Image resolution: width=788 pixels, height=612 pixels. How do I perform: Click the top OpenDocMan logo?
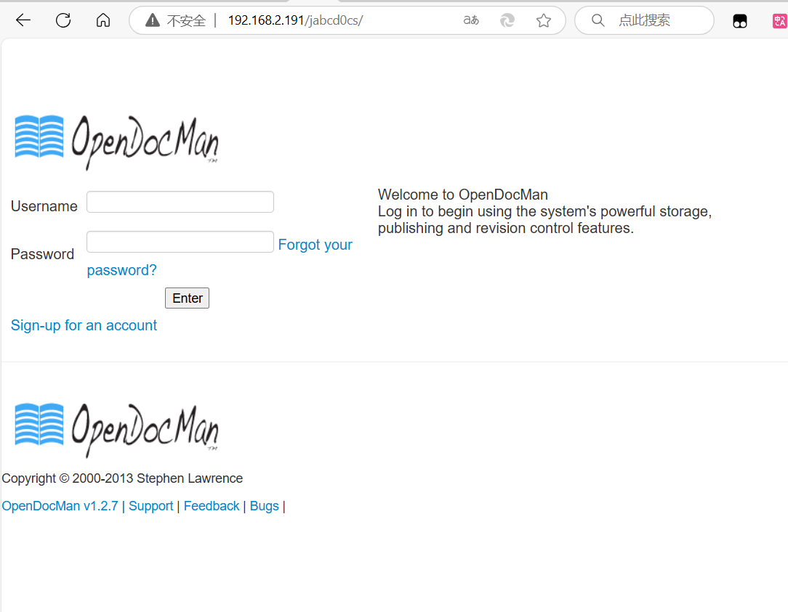(x=116, y=142)
